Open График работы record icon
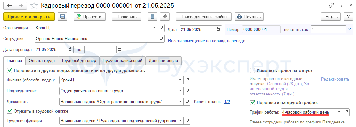 (x=346, y=112)
